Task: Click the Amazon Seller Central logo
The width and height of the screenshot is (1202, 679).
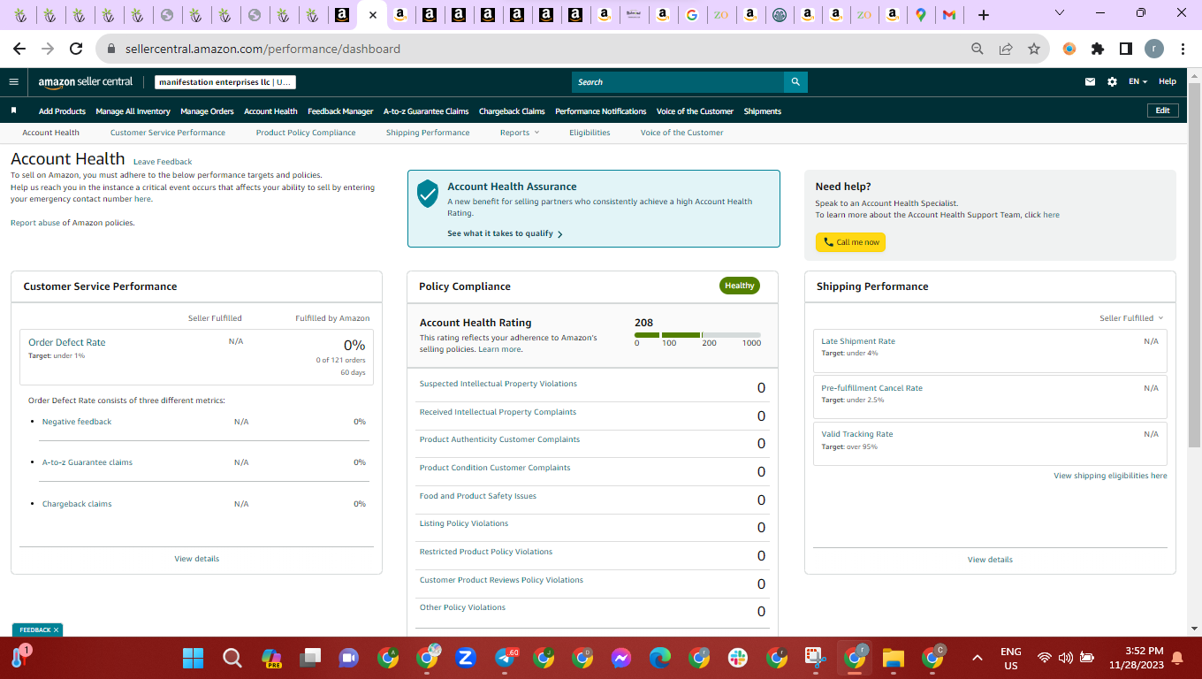Action: point(86,82)
